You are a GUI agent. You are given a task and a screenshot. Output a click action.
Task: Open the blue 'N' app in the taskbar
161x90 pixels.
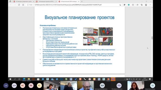pyautogui.click(x=99, y=79)
